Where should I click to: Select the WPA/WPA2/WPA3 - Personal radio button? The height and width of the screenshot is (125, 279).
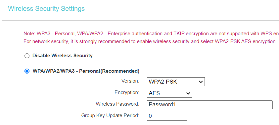27,71
